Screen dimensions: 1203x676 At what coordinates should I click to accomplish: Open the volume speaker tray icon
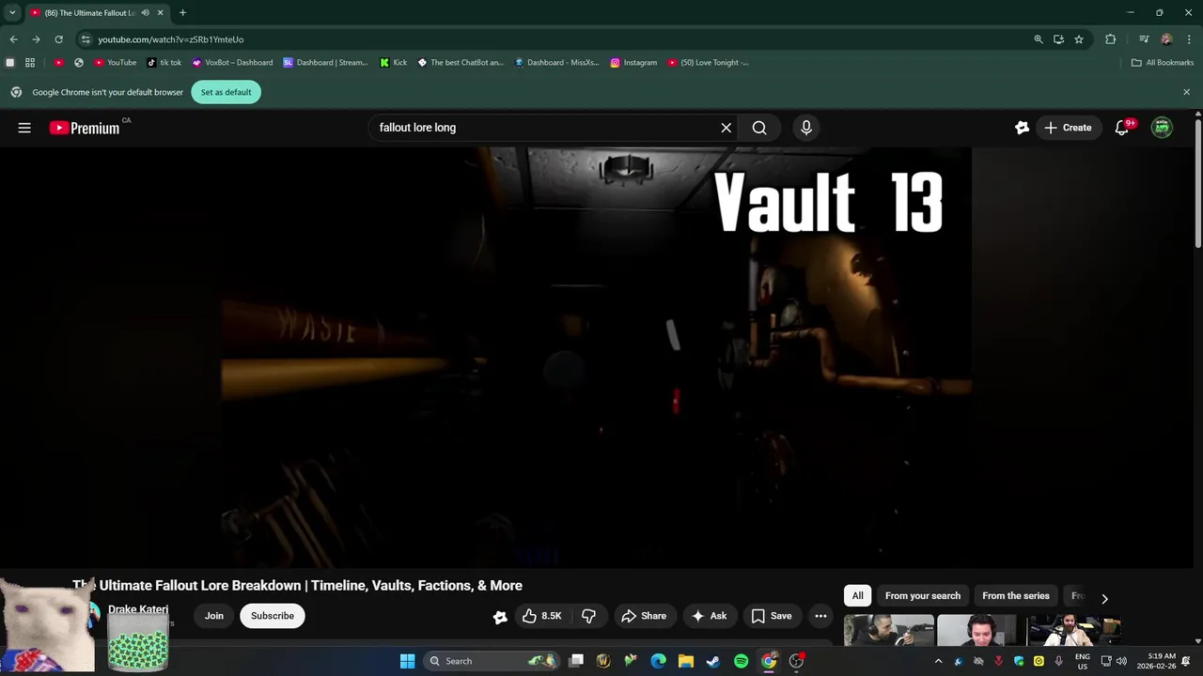tap(1121, 661)
